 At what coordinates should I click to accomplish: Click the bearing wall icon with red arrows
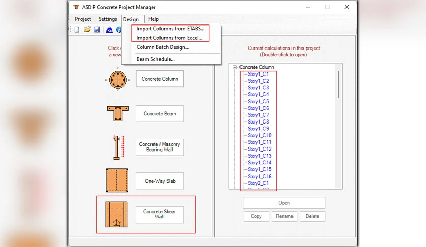119,147
